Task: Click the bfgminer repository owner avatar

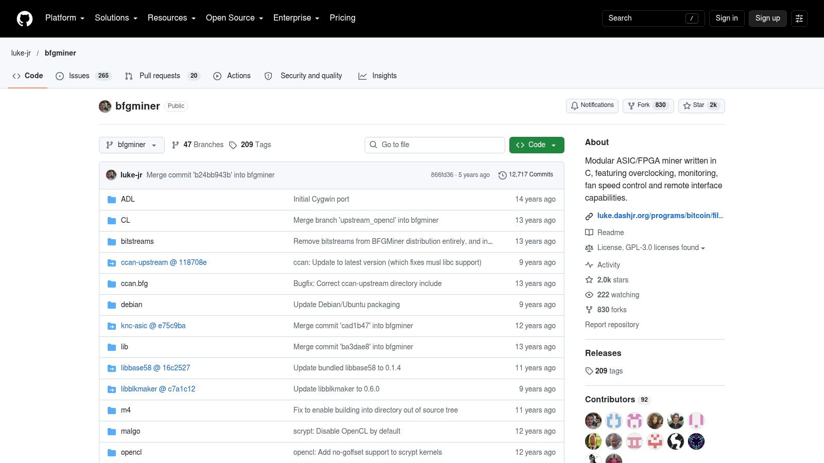Action: 105,106
